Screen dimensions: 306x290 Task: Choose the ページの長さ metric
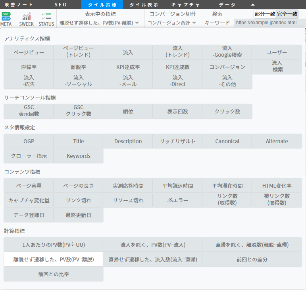(78, 186)
